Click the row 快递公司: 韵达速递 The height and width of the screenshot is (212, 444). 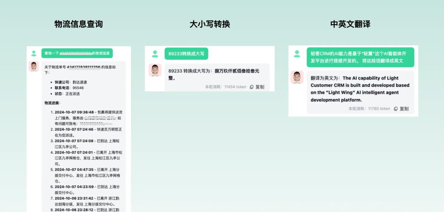(x=71, y=82)
